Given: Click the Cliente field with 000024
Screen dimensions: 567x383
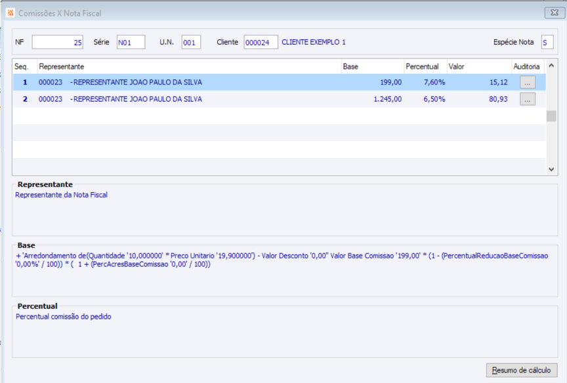Looking at the screenshot, I should click(x=261, y=42).
